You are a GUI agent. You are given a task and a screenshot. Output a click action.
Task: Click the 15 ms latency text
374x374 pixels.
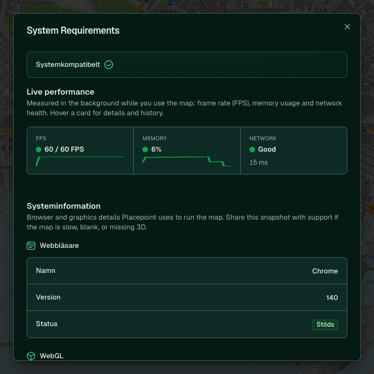point(259,163)
